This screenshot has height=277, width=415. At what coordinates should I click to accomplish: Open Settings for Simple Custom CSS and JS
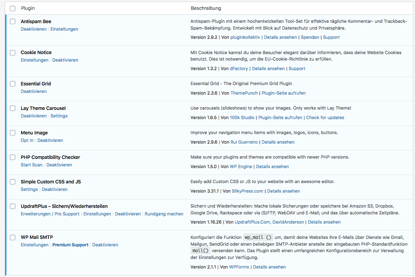click(29, 190)
